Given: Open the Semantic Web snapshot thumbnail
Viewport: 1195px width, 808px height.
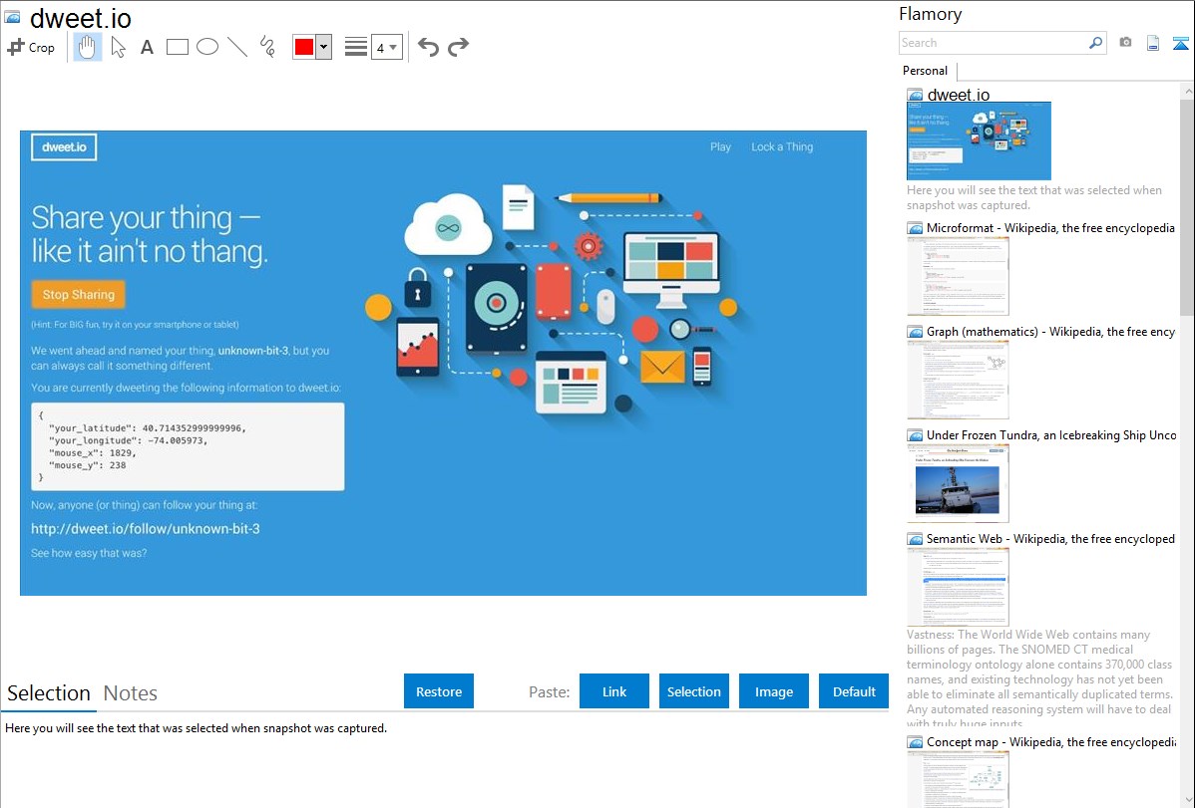Looking at the screenshot, I should (958, 587).
